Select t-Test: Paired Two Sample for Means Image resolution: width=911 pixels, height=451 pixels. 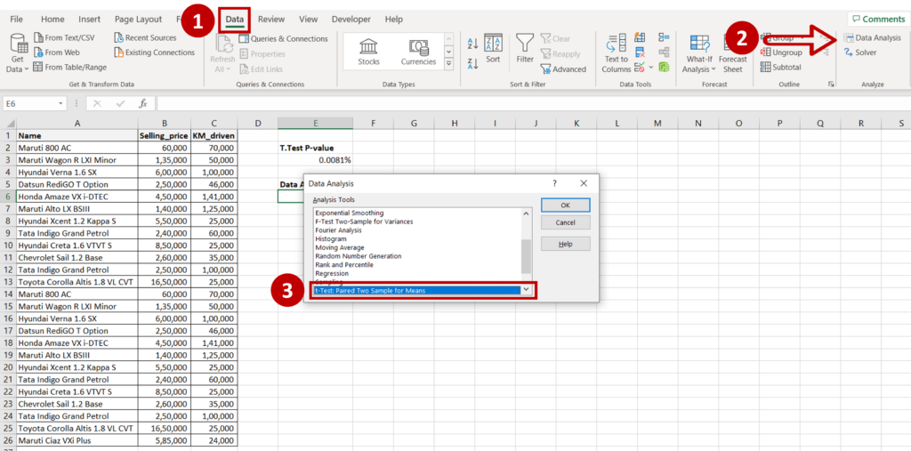pos(417,290)
